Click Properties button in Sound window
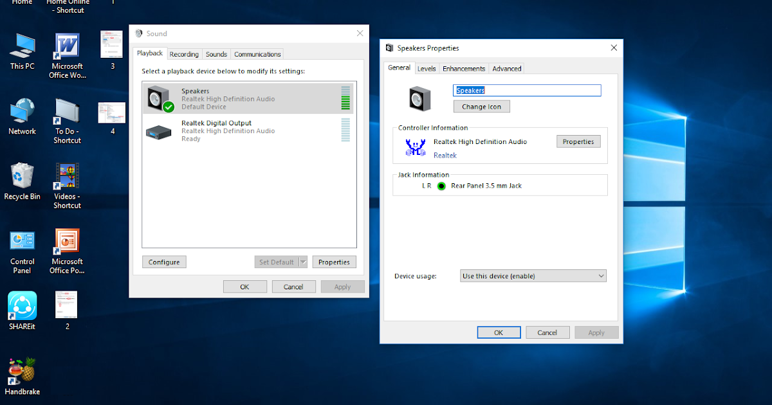This screenshot has width=772, height=405. tap(334, 262)
